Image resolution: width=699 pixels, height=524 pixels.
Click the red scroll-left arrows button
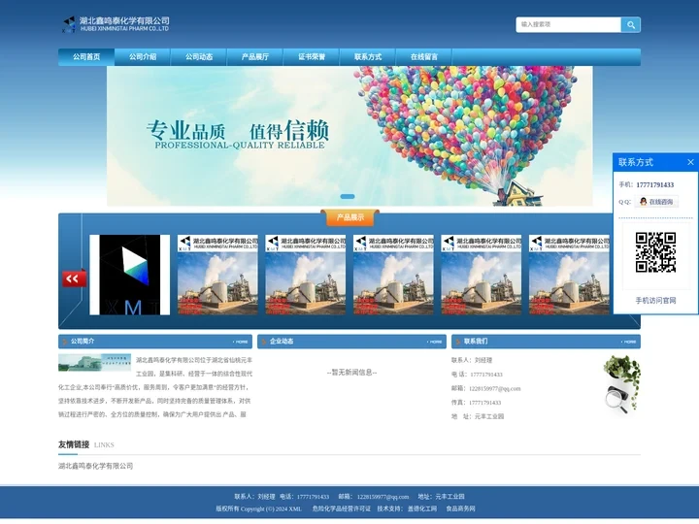coord(74,278)
